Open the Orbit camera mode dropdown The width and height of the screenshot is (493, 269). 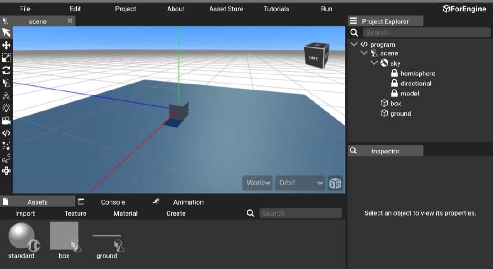tap(299, 183)
